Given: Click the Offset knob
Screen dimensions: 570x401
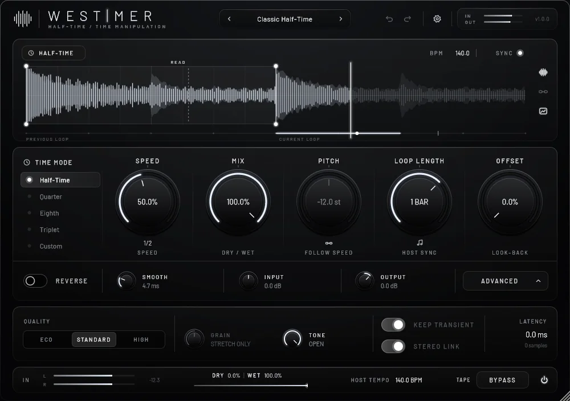Looking at the screenshot, I should pos(510,202).
